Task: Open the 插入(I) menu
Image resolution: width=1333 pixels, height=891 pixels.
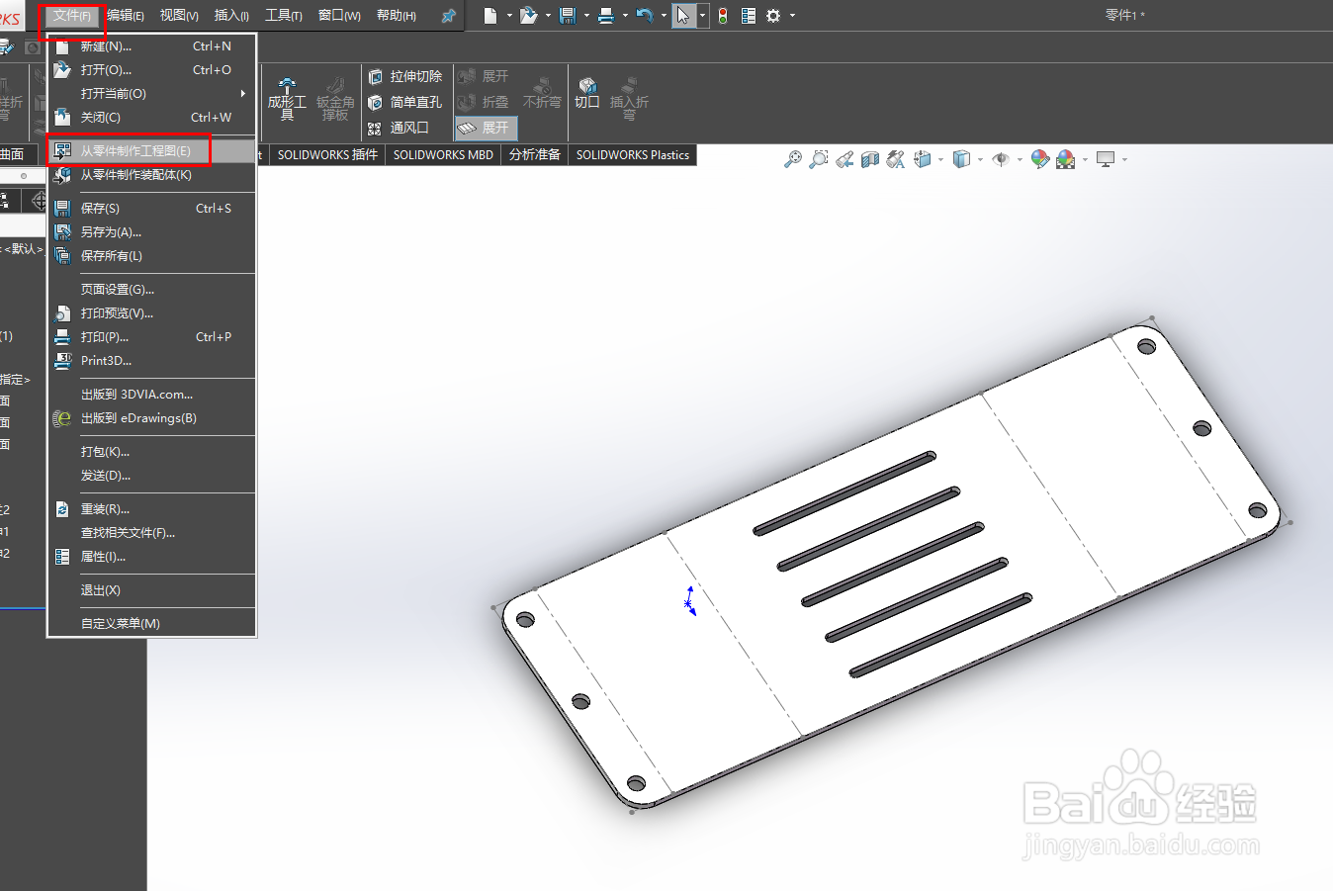Action: pos(231,15)
